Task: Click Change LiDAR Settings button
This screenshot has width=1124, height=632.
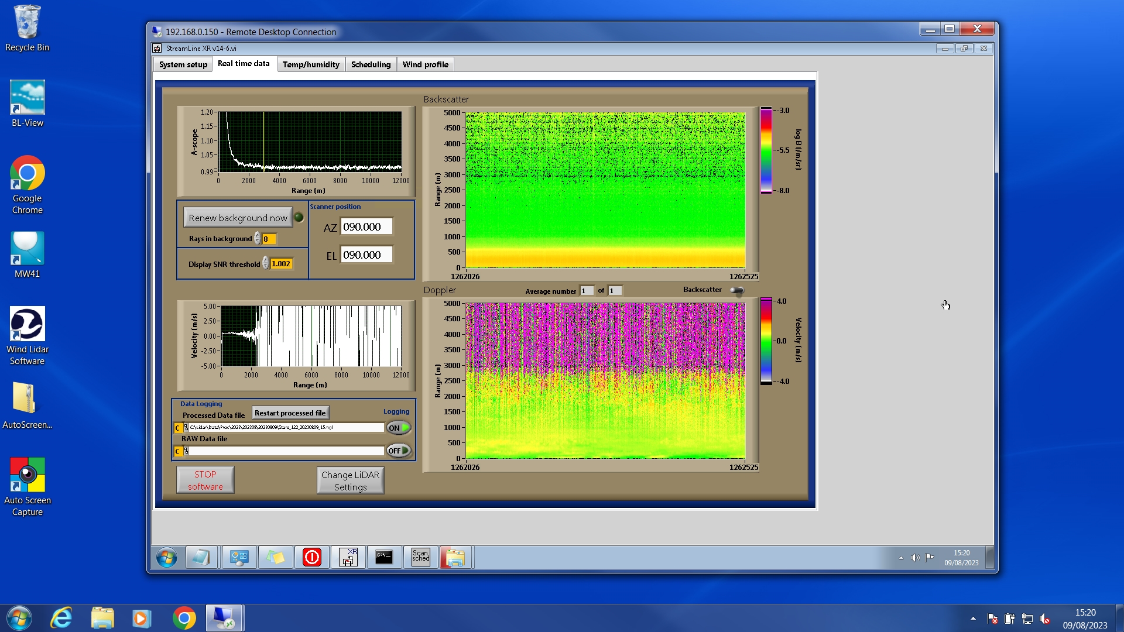Action: pyautogui.click(x=350, y=480)
